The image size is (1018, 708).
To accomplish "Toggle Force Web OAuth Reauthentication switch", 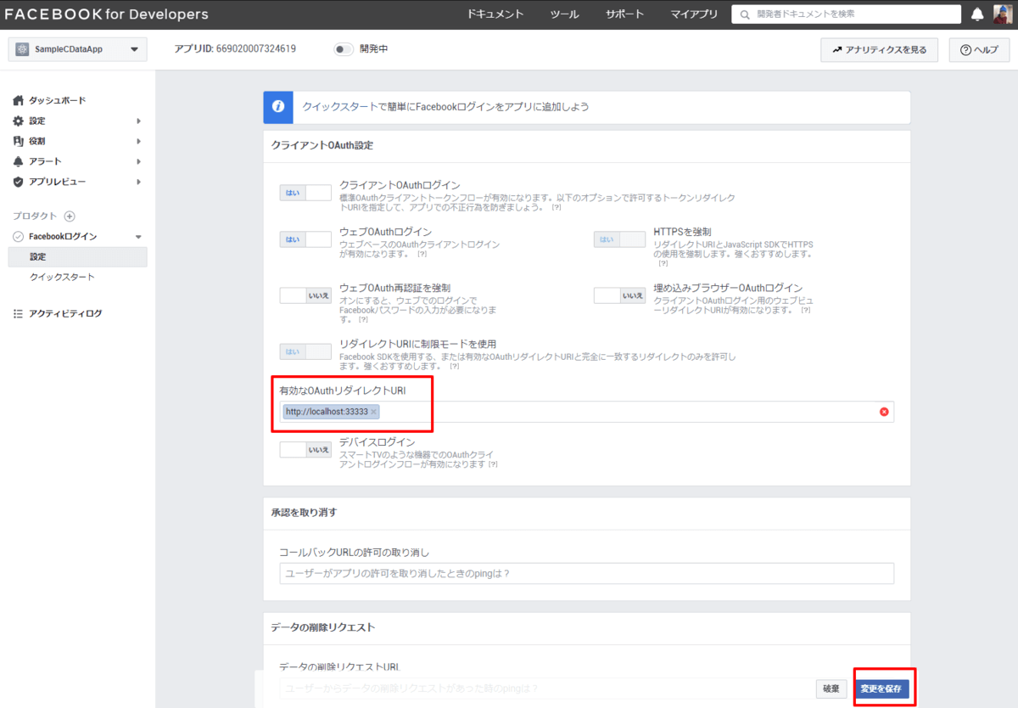I will pos(305,295).
